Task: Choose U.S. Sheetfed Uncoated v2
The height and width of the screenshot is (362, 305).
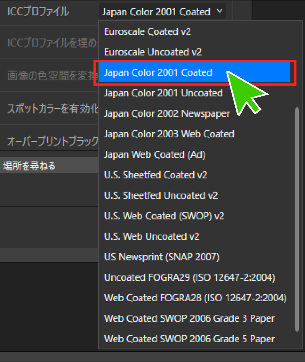Action: point(161,196)
